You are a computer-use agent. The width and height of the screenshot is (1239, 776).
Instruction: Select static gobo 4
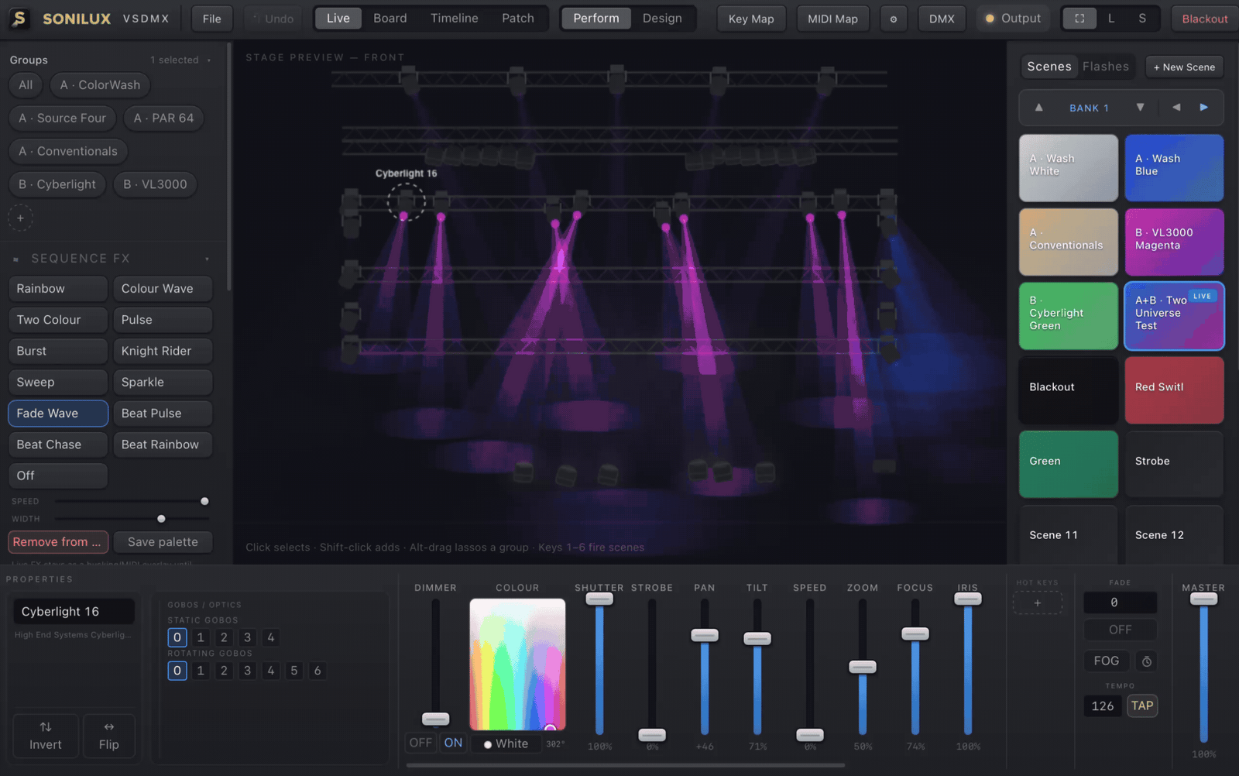coord(270,637)
